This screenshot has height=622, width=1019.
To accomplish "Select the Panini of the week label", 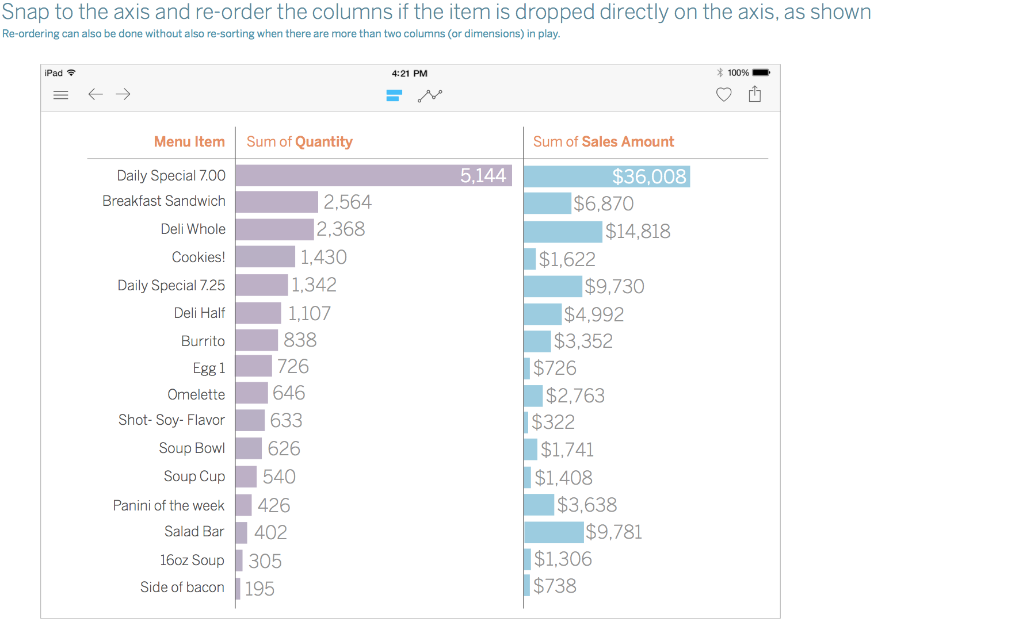I will [x=169, y=505].
